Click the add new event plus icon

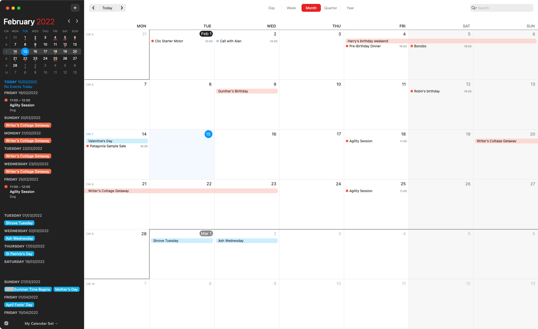(x=75, y=8)
